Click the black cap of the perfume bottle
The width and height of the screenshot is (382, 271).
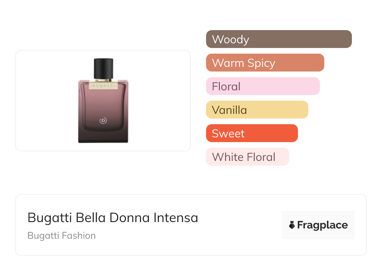click(103, 68)
